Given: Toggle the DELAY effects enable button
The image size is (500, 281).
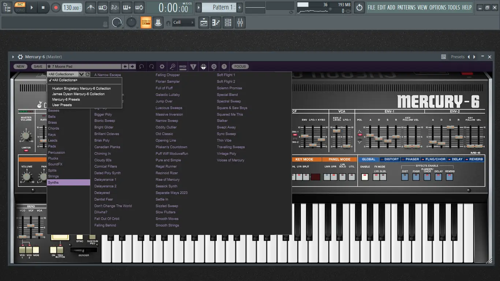Looking at the screenshot, I should [x=438, y=177].
